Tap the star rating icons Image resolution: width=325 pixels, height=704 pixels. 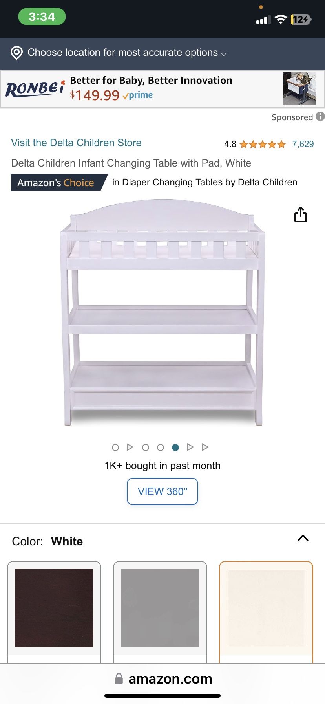coord(263,144)
